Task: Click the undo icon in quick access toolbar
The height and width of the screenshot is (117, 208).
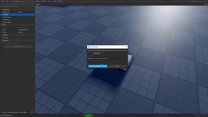Action: 9,1
